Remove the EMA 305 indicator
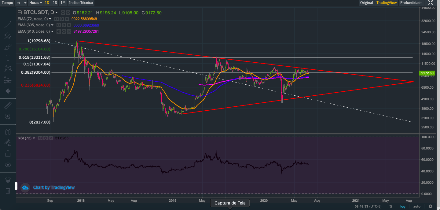The image size is (440, 210). coord(68,25)
